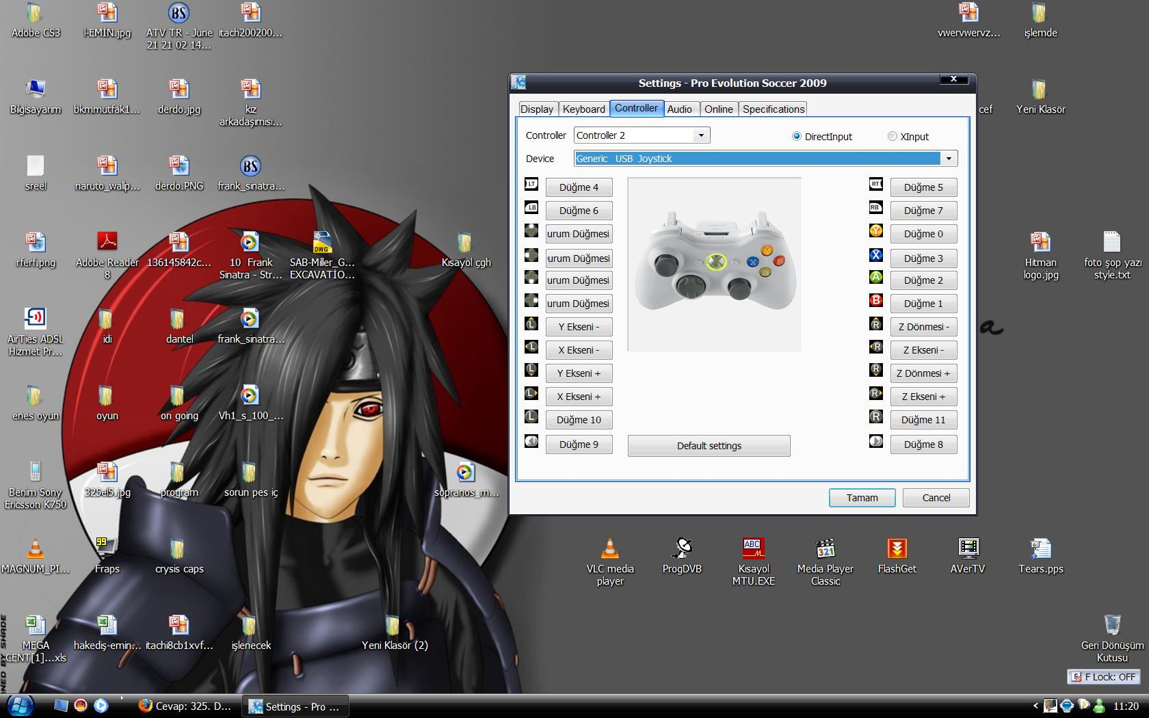
Task: Click the Düğme 5 mapping button
Action: point(923,187)
